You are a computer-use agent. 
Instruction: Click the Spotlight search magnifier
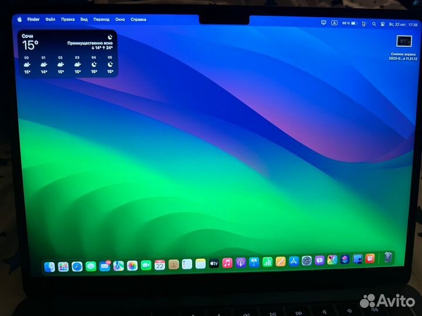point(374,24)
